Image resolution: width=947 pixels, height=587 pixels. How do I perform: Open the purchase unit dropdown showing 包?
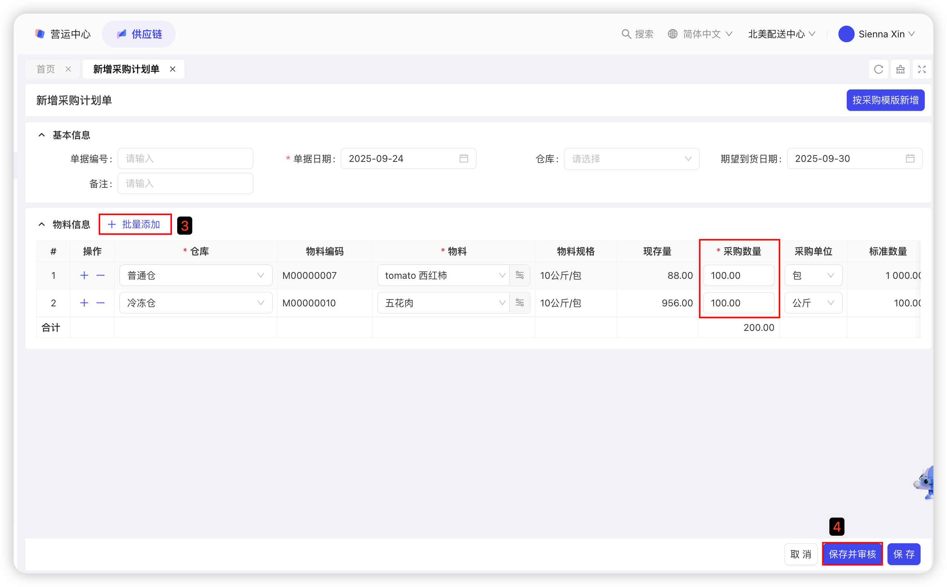[x=813, y=276]
